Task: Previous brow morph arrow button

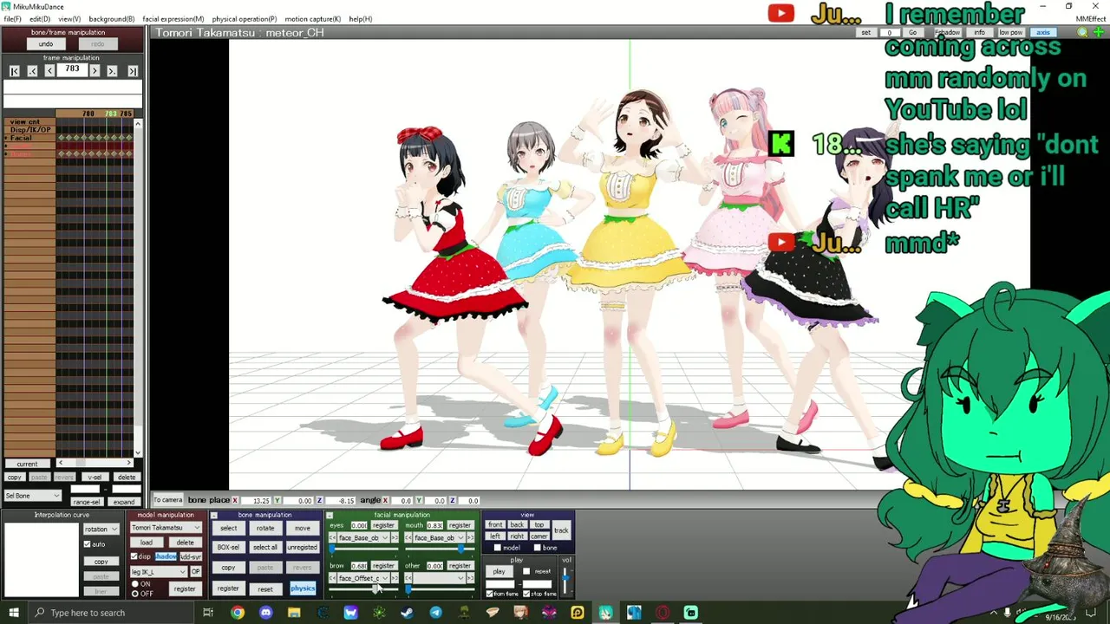Action: [x=332, y=578]
